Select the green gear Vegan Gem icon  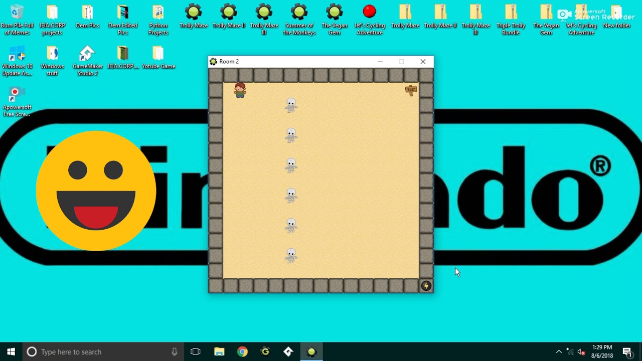point(335,20)
